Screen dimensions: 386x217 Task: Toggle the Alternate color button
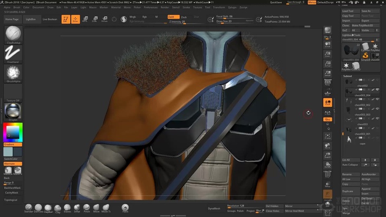pos(13,164)
